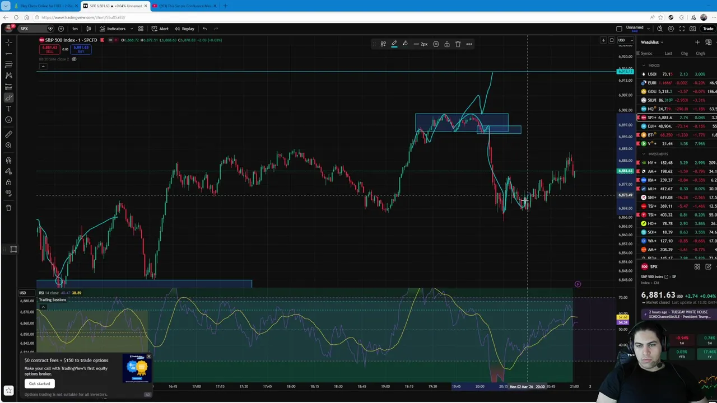Delete the selected drawing via floating toolbar

[x=458, y=44]
